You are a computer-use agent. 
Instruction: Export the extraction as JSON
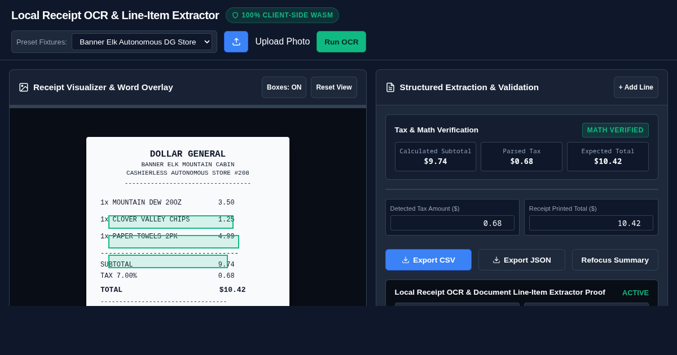coord(522,260)
